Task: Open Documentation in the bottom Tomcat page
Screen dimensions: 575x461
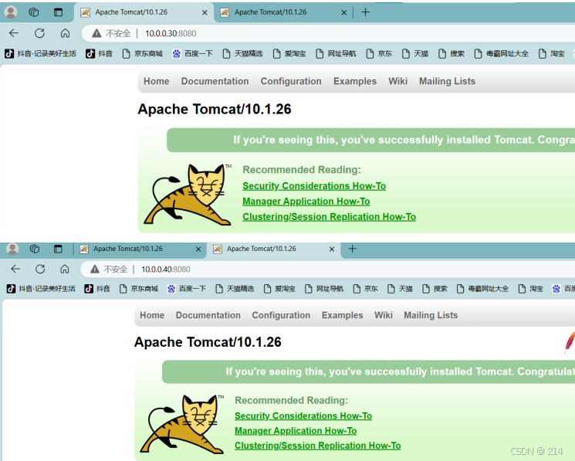Action: [x=208, y=315]
